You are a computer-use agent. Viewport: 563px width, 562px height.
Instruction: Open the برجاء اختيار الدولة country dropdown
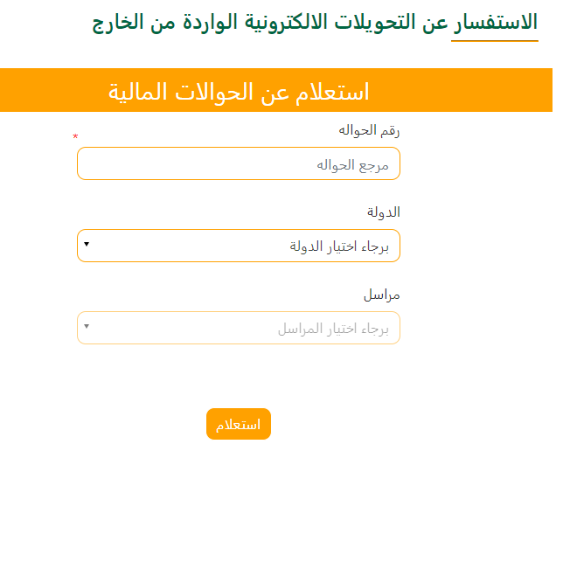[239, 246]
